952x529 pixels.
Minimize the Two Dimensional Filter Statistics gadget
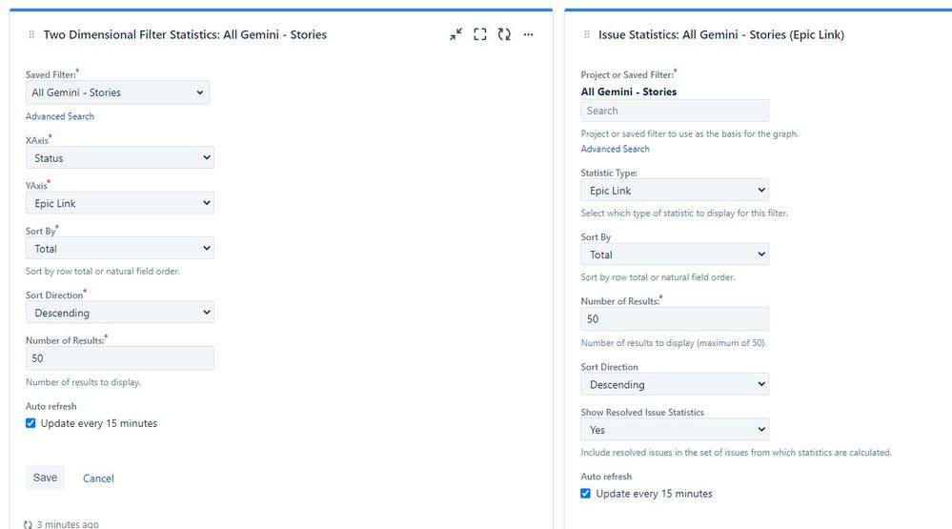[456, 34]
